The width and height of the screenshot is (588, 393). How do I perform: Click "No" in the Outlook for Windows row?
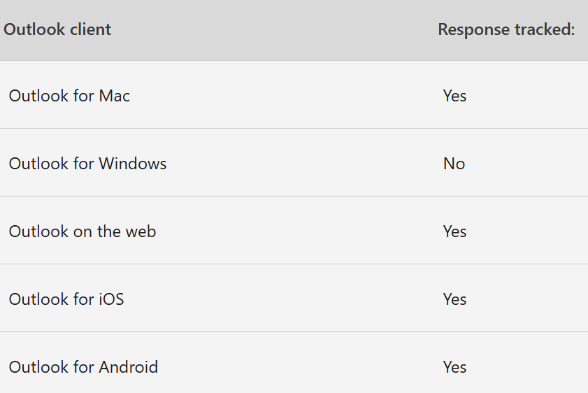click(x=454, y=164)
